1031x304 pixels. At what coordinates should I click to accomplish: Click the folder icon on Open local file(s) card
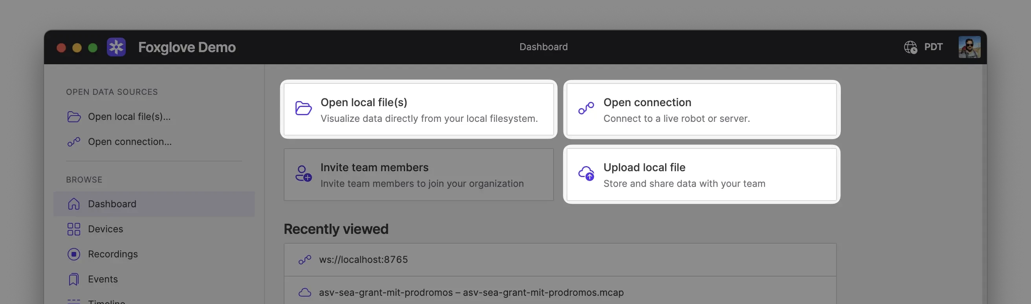tap(303, 108)
